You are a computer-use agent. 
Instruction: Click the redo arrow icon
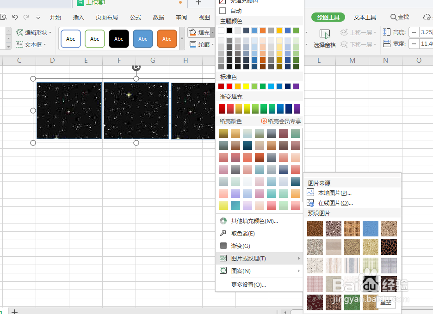tap(26, 18)
